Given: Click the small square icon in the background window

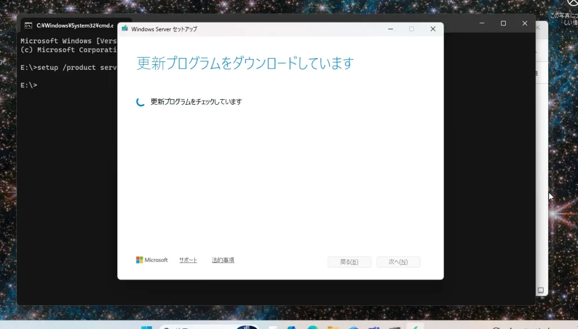Looking at the screenshot, I should [540, 290].
